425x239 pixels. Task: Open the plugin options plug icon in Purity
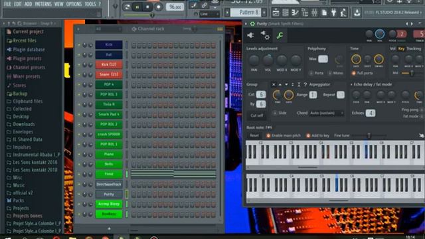251,35
